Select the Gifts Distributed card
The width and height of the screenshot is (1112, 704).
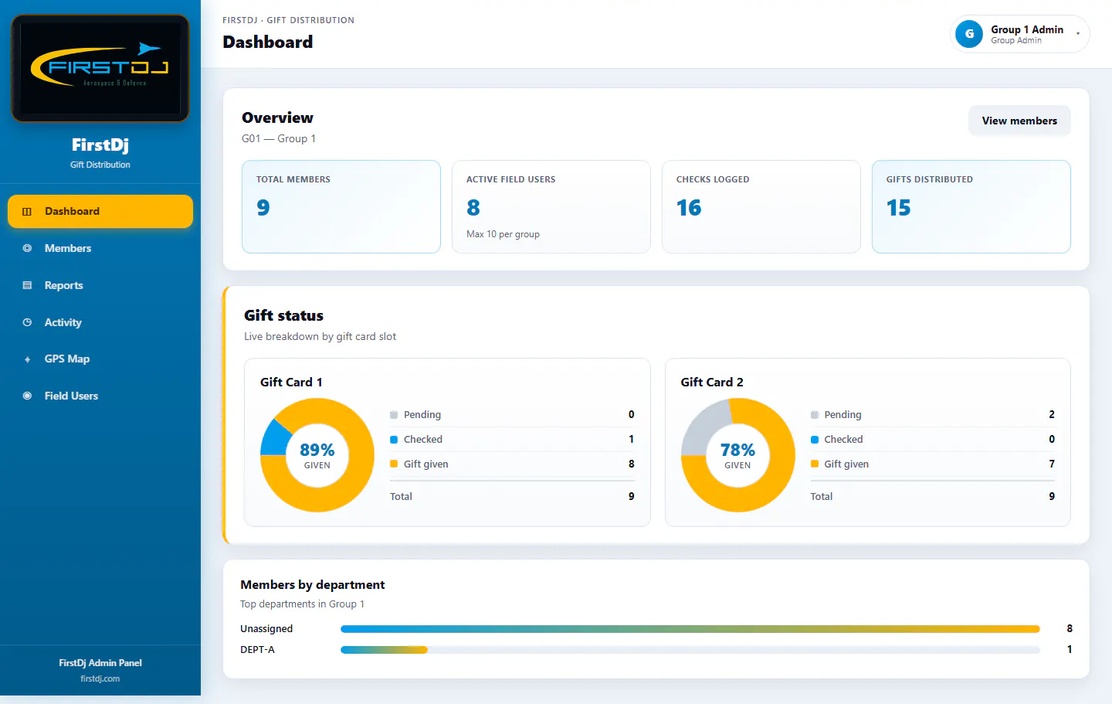pos(971,206)
